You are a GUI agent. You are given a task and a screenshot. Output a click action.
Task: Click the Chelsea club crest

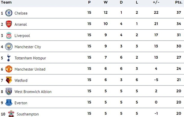[x=9, y=13]
